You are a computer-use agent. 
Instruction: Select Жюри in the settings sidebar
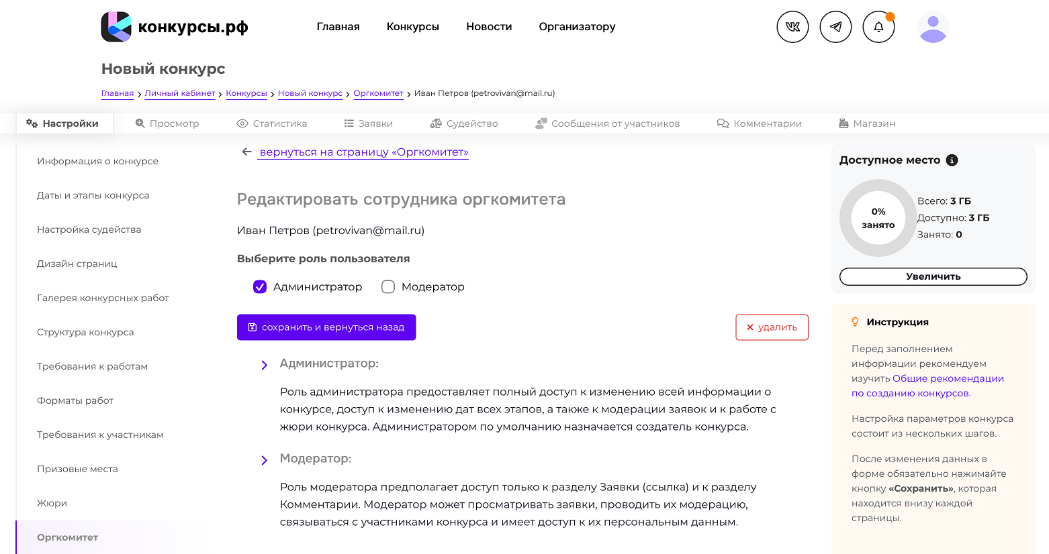pos(52,503)
